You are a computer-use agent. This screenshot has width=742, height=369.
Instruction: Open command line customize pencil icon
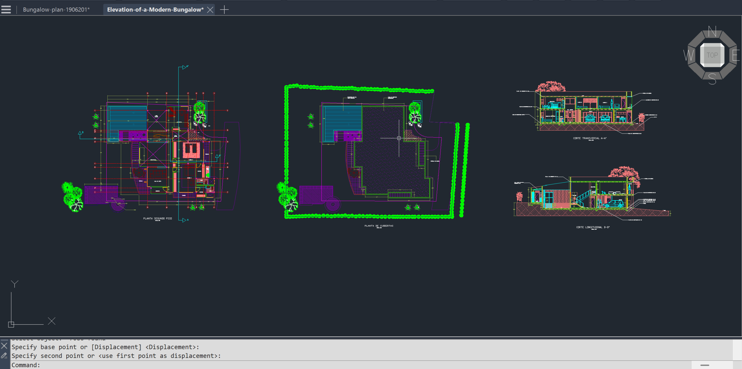point(4,355)
